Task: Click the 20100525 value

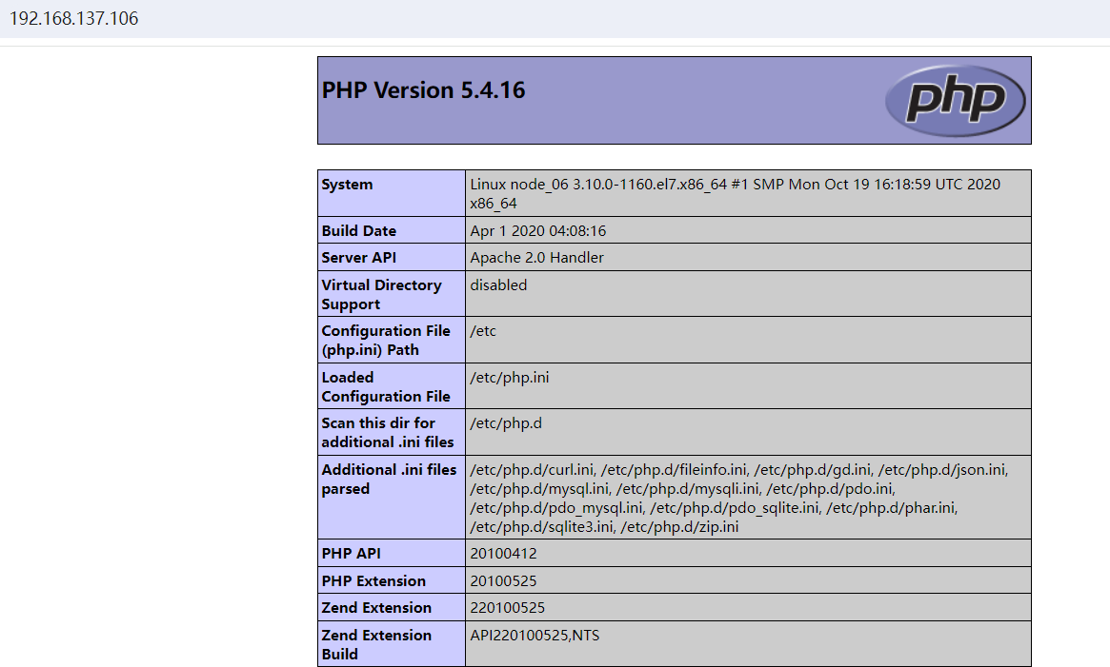Action: pyautogui.click(x=503, y=580)
